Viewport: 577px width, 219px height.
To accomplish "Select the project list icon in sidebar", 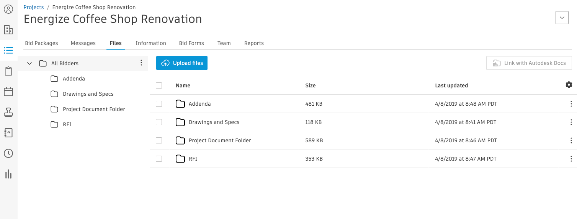I will (x=8, y=50).
